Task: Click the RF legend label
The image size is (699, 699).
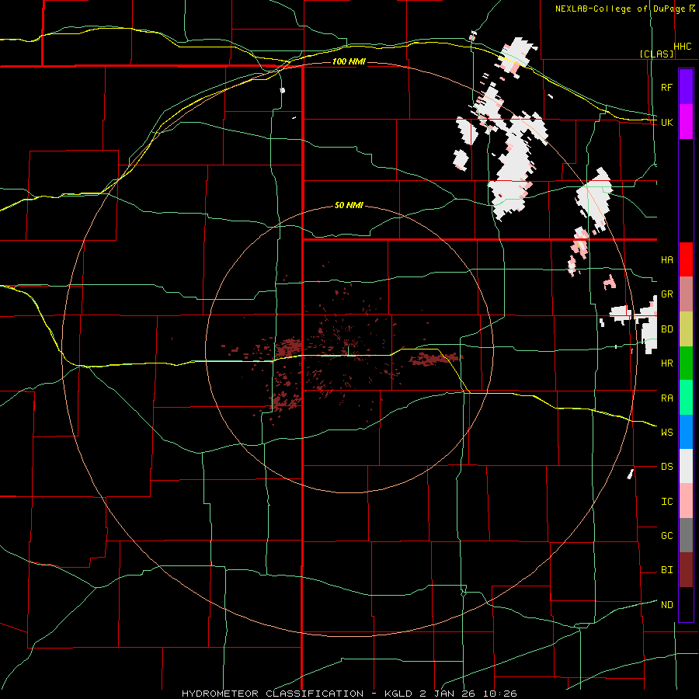Action: point(666,87)
